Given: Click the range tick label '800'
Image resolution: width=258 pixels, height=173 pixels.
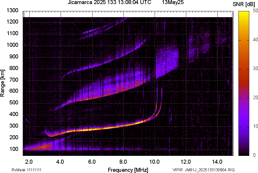Looking at the screenshot, I should 14,68.
